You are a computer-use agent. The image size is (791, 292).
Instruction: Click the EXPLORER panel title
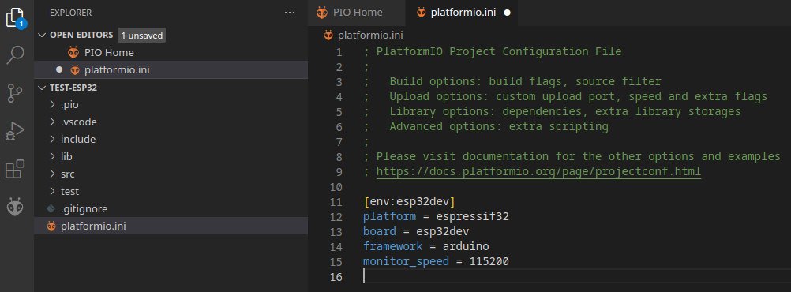click(70, 13)
